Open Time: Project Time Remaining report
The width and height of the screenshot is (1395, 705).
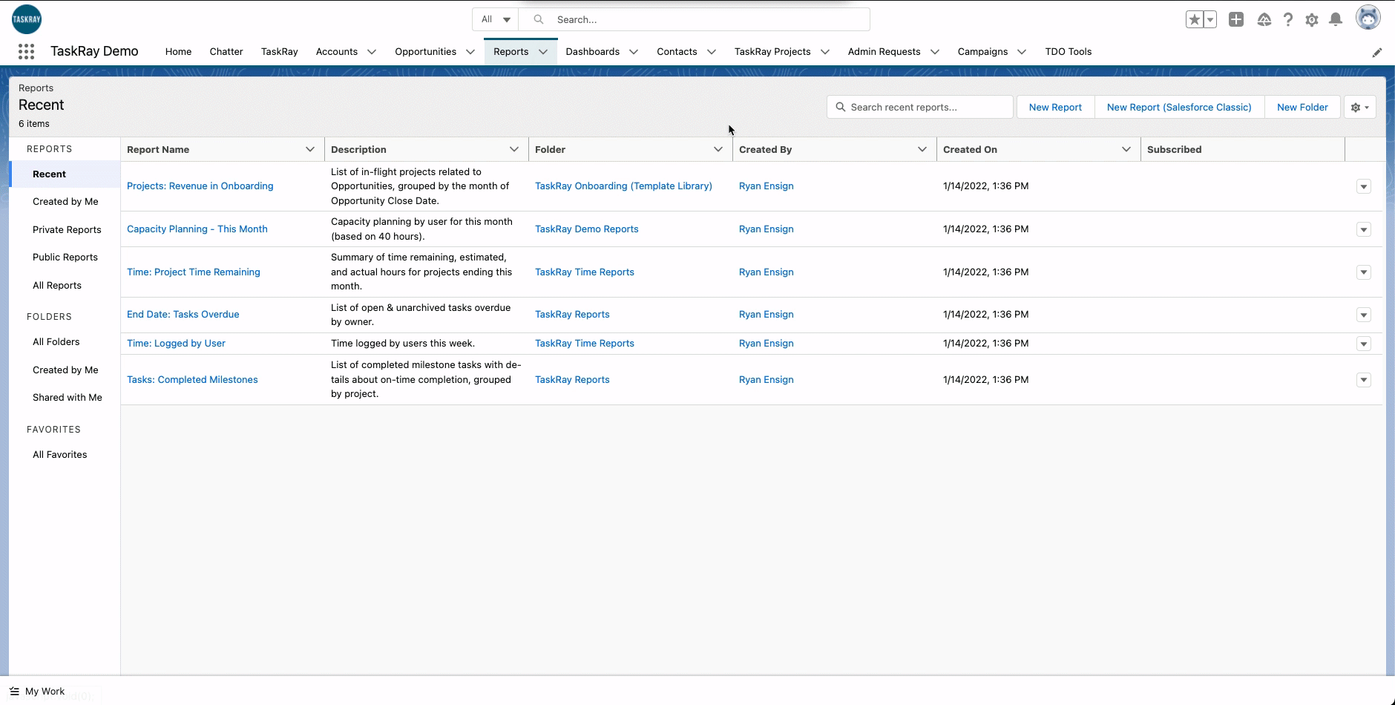click(194, 272)
